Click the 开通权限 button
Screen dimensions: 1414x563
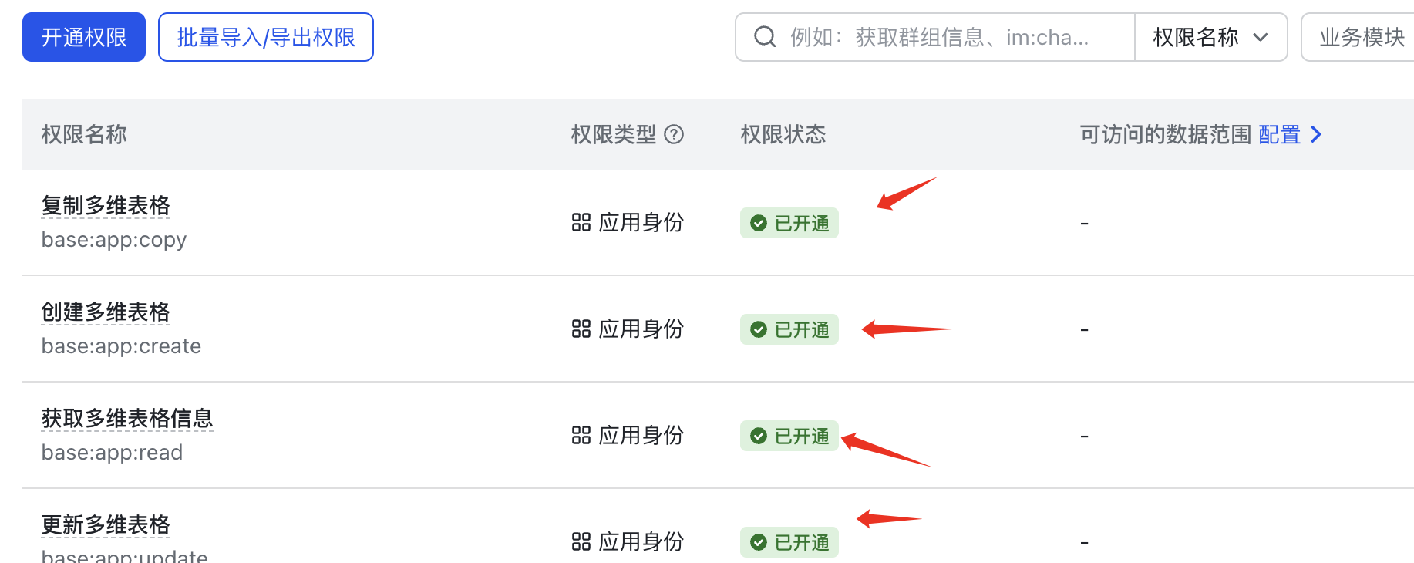pos(84,37)
